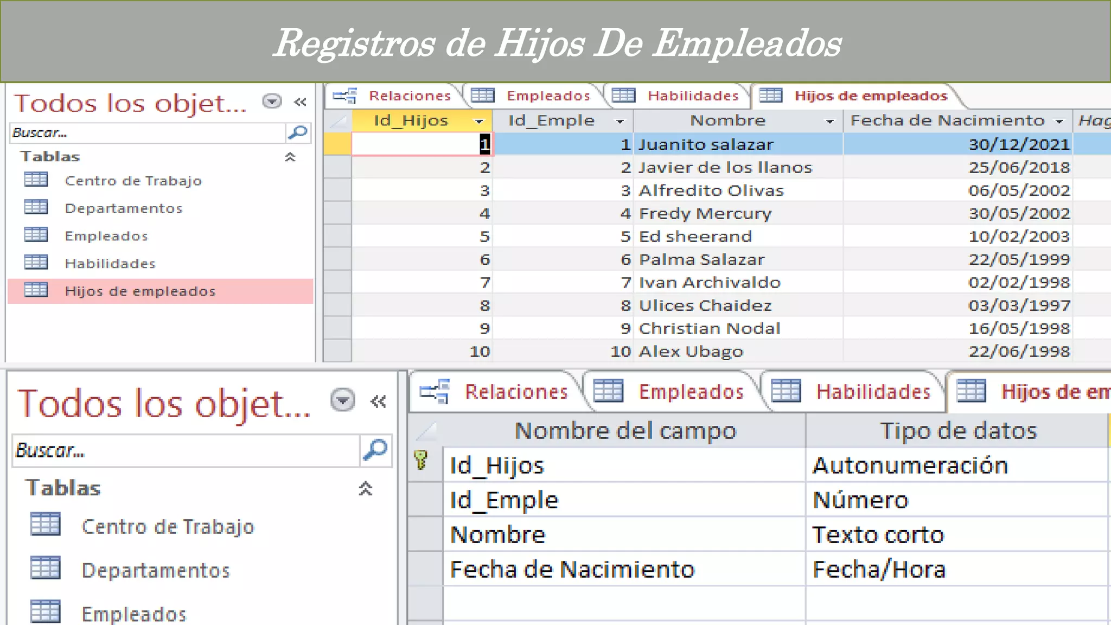
Task: Click Habilidades table icon in upper pane
Action: coord(36,263)
